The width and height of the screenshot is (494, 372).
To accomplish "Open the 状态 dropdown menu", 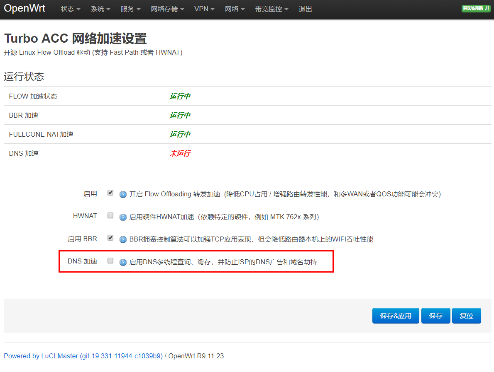I will (x=70, y=9).
